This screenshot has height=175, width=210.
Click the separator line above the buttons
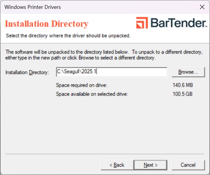tap(105, 154)
